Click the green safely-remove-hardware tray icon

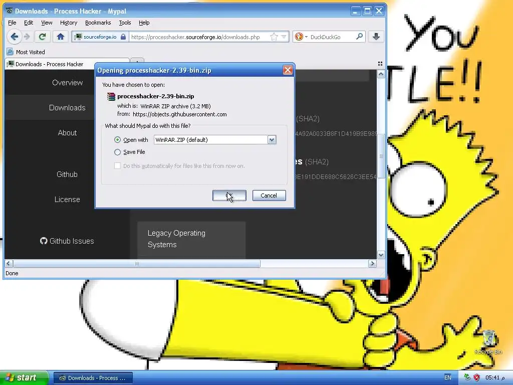tap(467, 377)
